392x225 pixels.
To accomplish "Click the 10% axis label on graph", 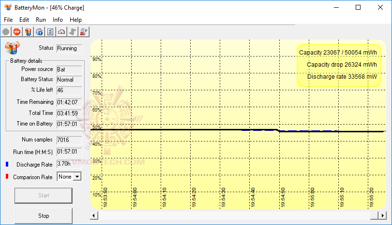I will point(96,195).
